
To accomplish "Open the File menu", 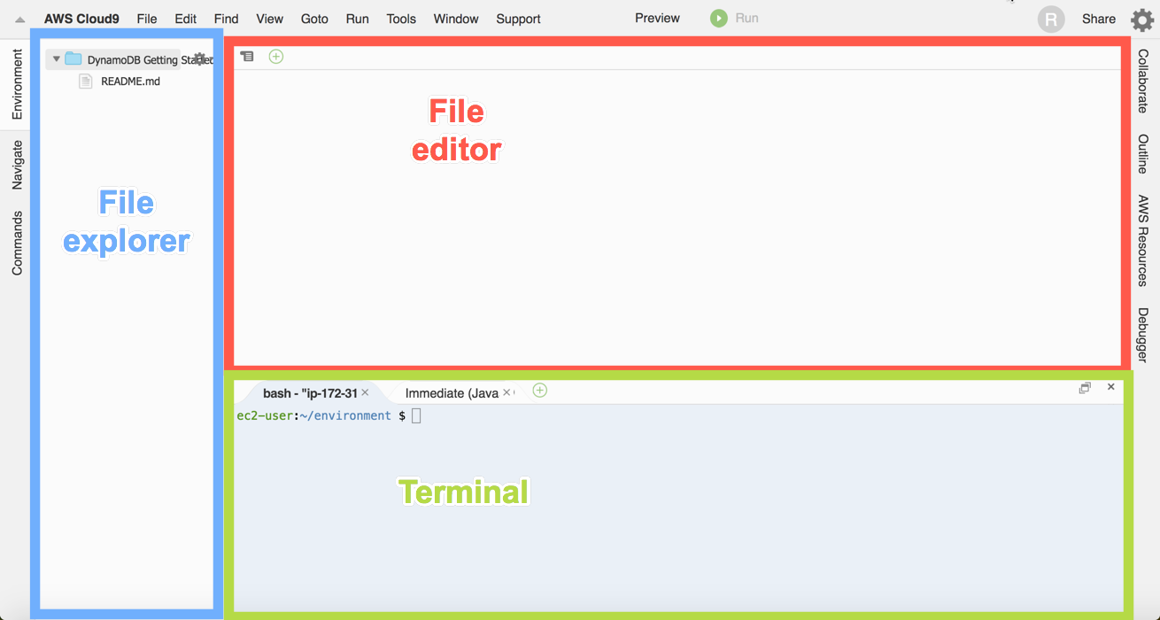I will [147, 19].
